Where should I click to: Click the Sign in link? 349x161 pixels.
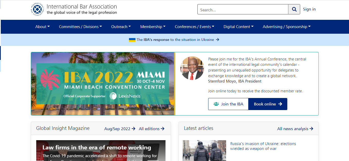[x=309, y=9]
